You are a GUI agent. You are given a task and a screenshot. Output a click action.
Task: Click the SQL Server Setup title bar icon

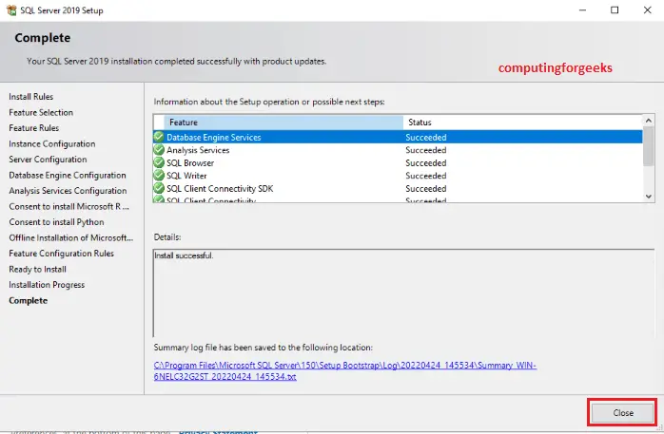[11, 10]
